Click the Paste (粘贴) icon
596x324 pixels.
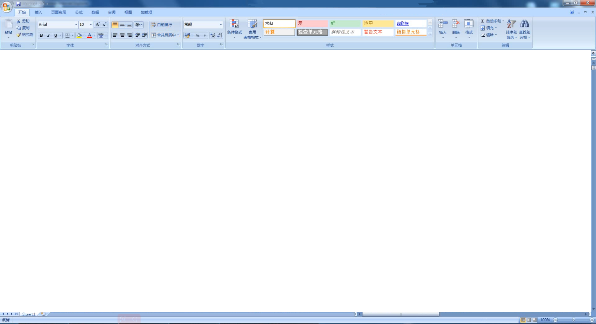tap(8, 24)
